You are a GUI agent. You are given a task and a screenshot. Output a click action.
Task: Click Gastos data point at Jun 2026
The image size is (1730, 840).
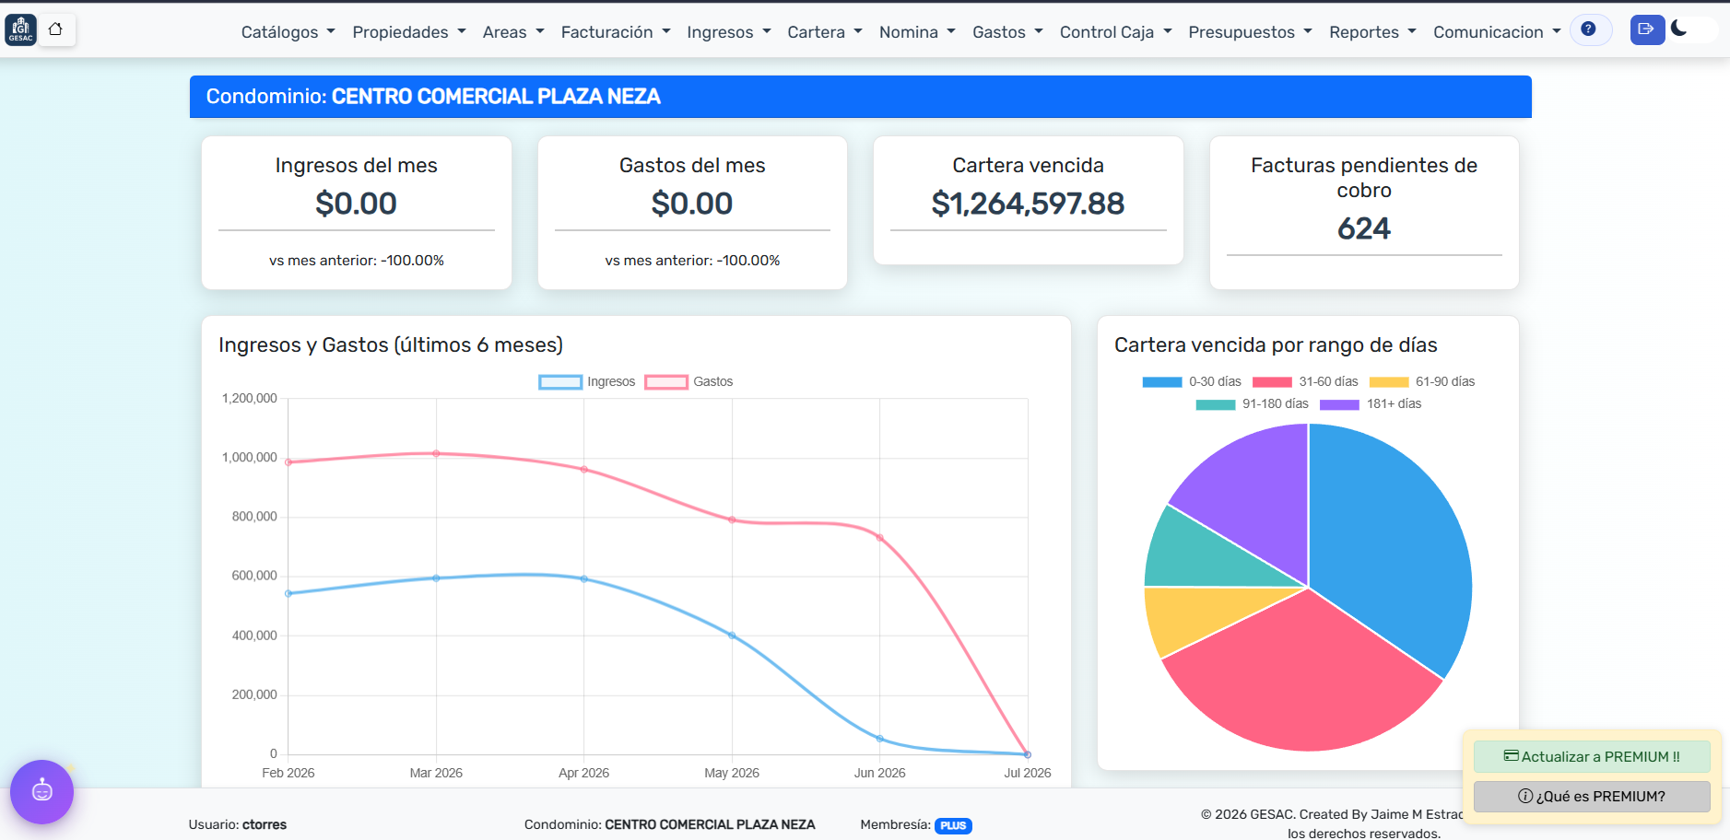pyautogui.click(x=879, y=538)
